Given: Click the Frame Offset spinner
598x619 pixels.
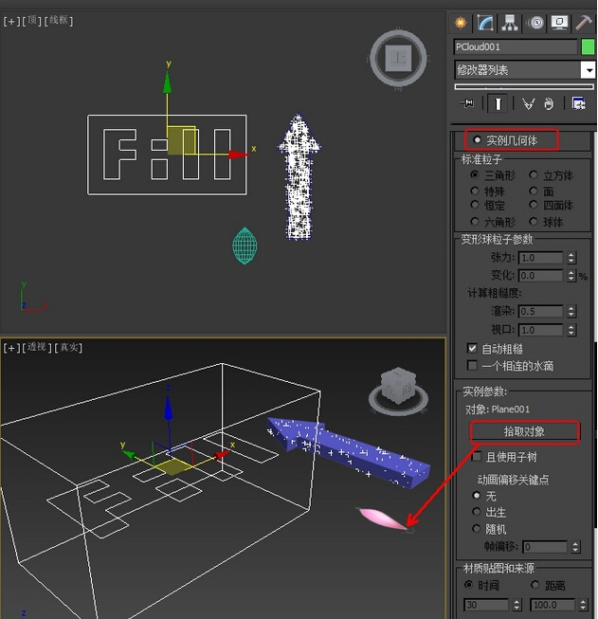Looking at the screenshot, I should (575, 547).
